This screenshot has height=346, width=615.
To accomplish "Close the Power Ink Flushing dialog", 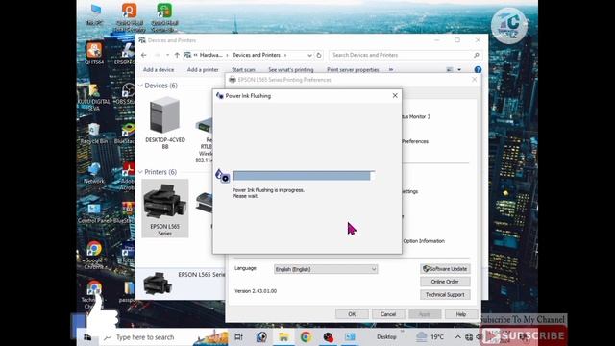I will pos(395,96).
